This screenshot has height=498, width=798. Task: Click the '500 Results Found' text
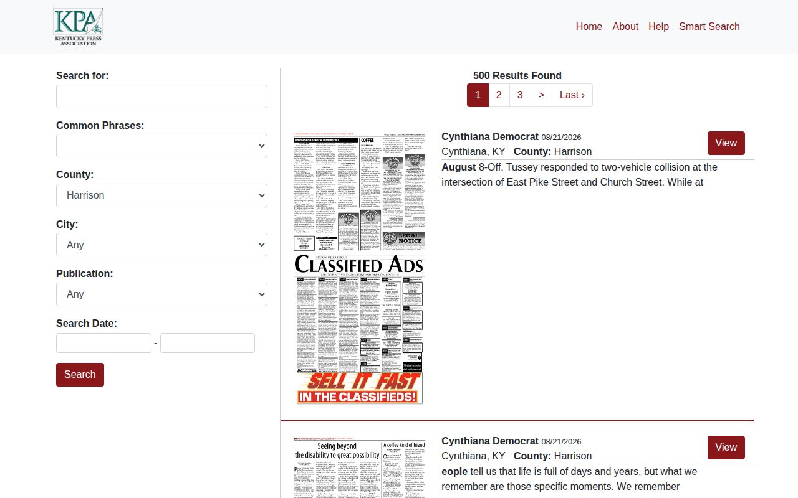pos(517,75)
